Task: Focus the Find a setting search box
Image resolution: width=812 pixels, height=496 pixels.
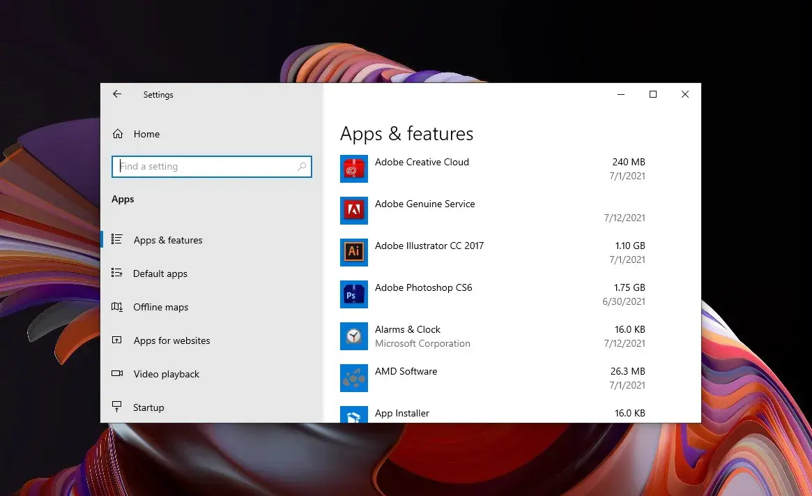Action: (206, 167)
